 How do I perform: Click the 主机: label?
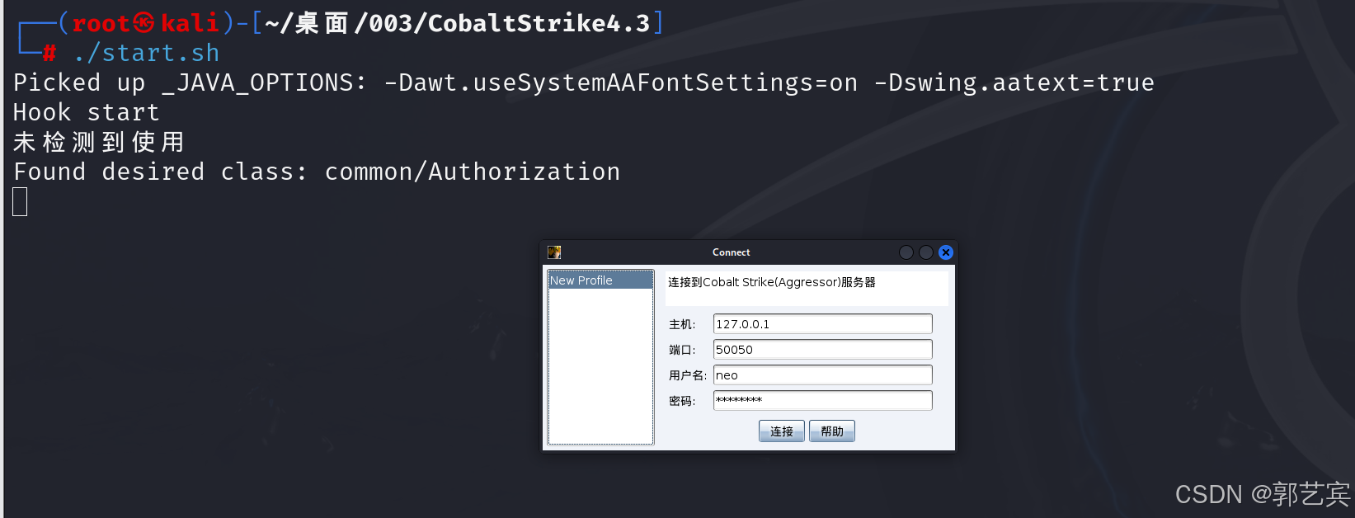point(682,325)
